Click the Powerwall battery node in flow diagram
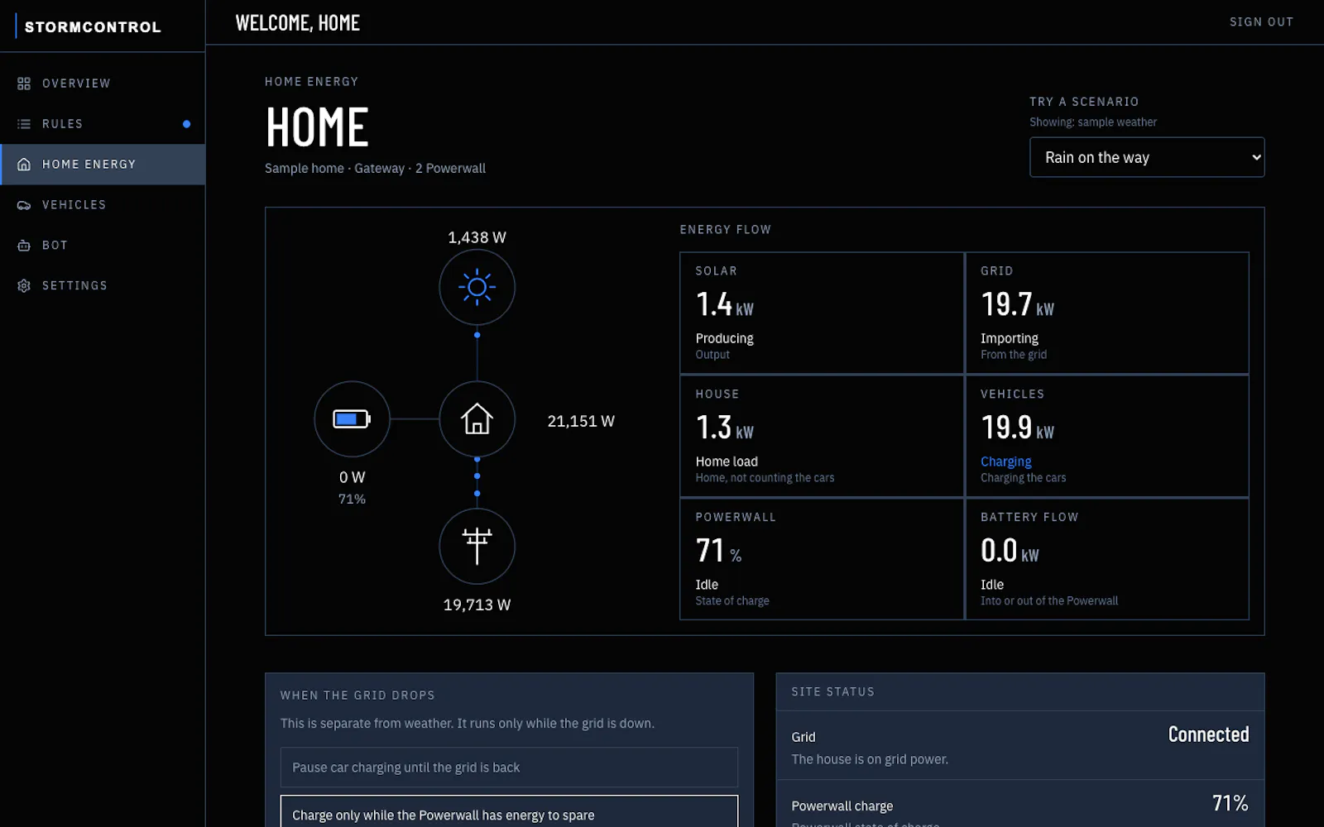Image resolution: width=1324 pixels, height=827 pixels. [x=352, y=419]
